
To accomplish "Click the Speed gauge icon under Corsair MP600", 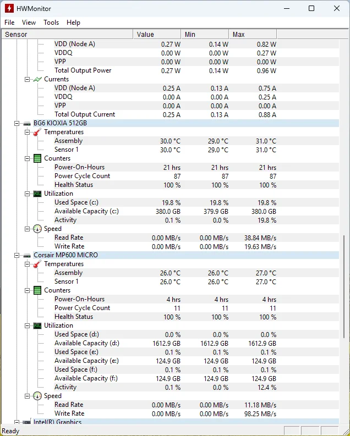I will [x=37, y=396].
